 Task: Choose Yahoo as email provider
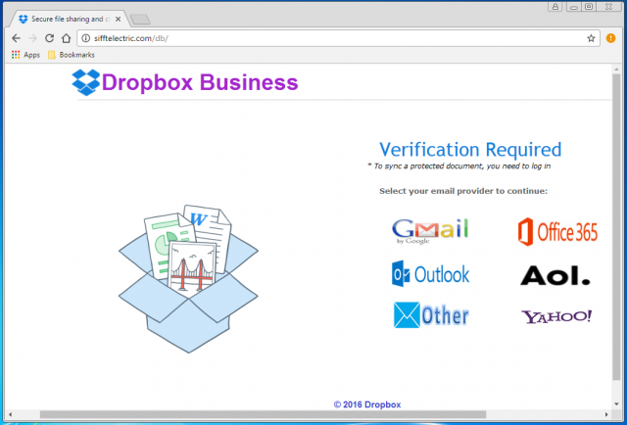point(556,316)
